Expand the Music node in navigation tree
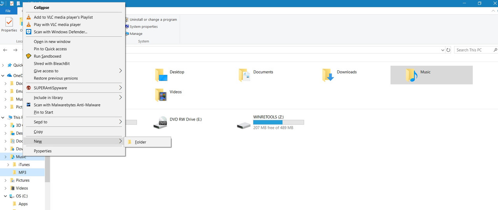 click(5, 157)
